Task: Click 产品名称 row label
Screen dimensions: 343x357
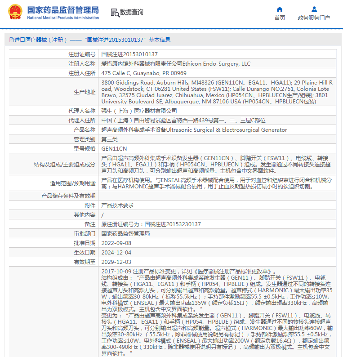Action: point(85,130)
